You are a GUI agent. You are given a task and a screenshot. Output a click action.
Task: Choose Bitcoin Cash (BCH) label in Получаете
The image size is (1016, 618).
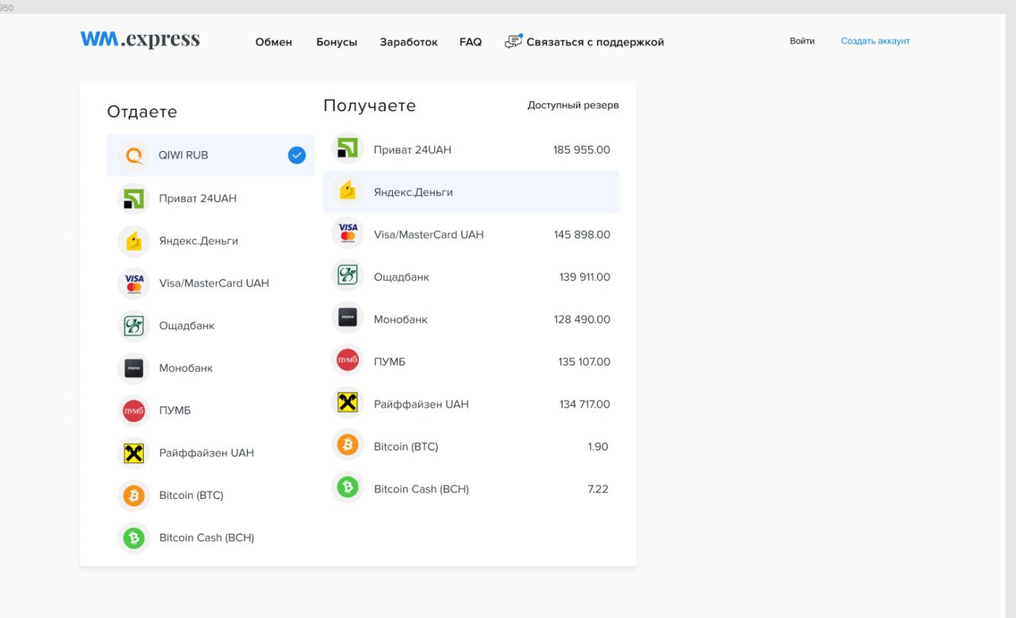[421, 489]
